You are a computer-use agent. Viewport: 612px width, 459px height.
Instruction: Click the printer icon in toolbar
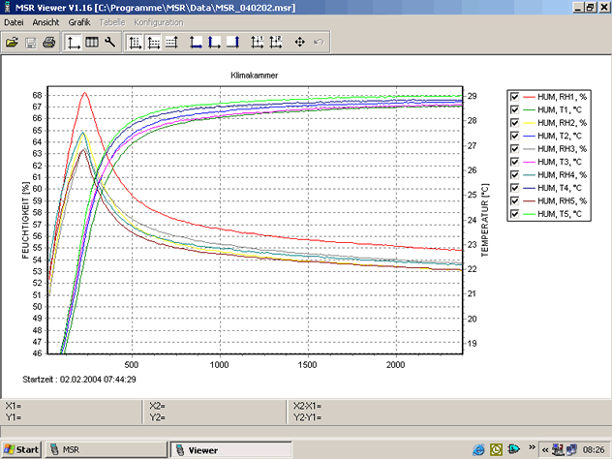point(47,43)
